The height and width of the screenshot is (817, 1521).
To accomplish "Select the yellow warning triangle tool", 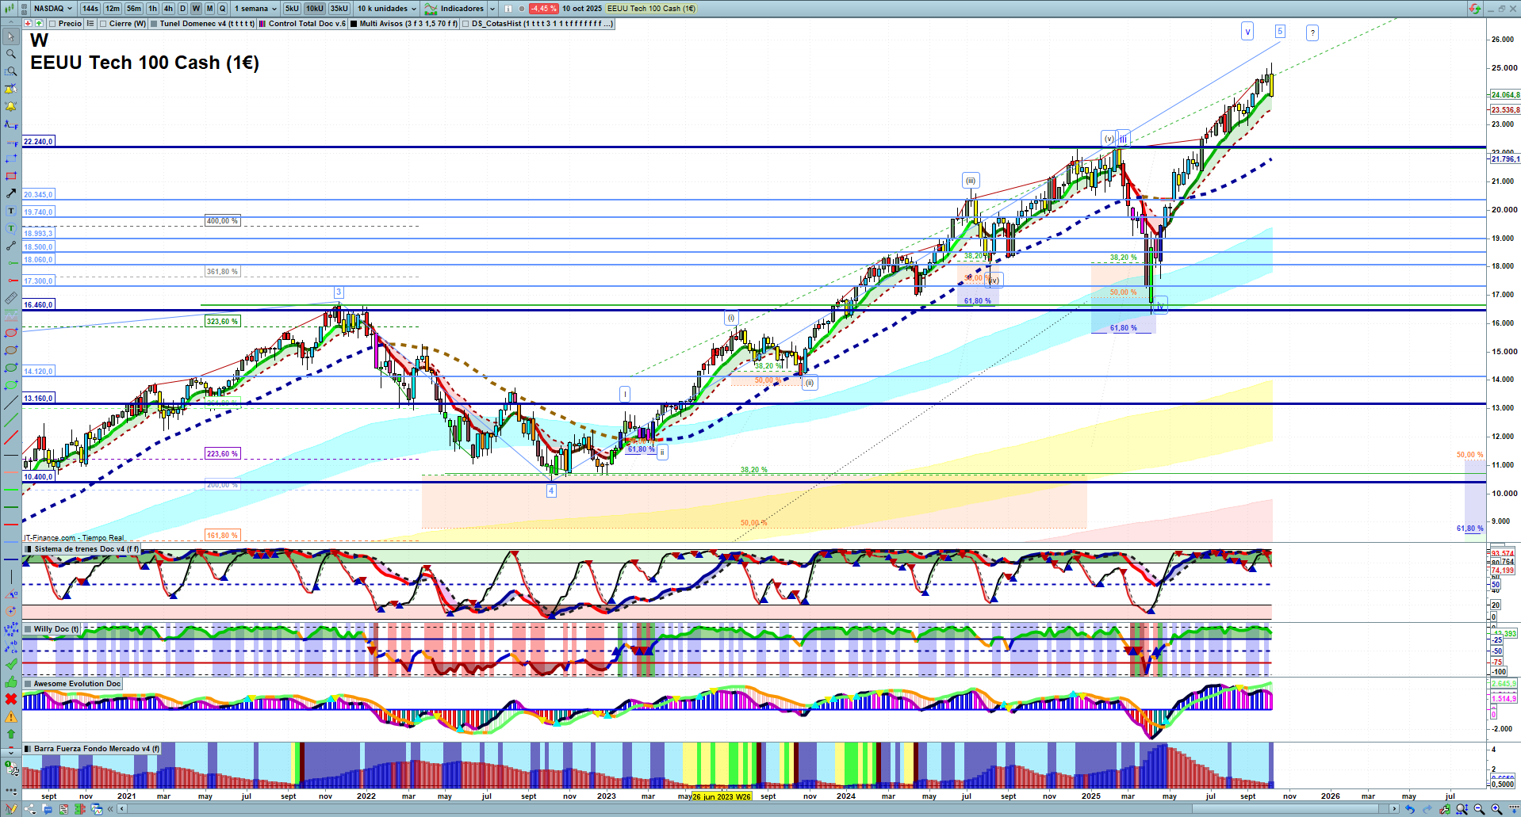I will click(x=10, y=716).
